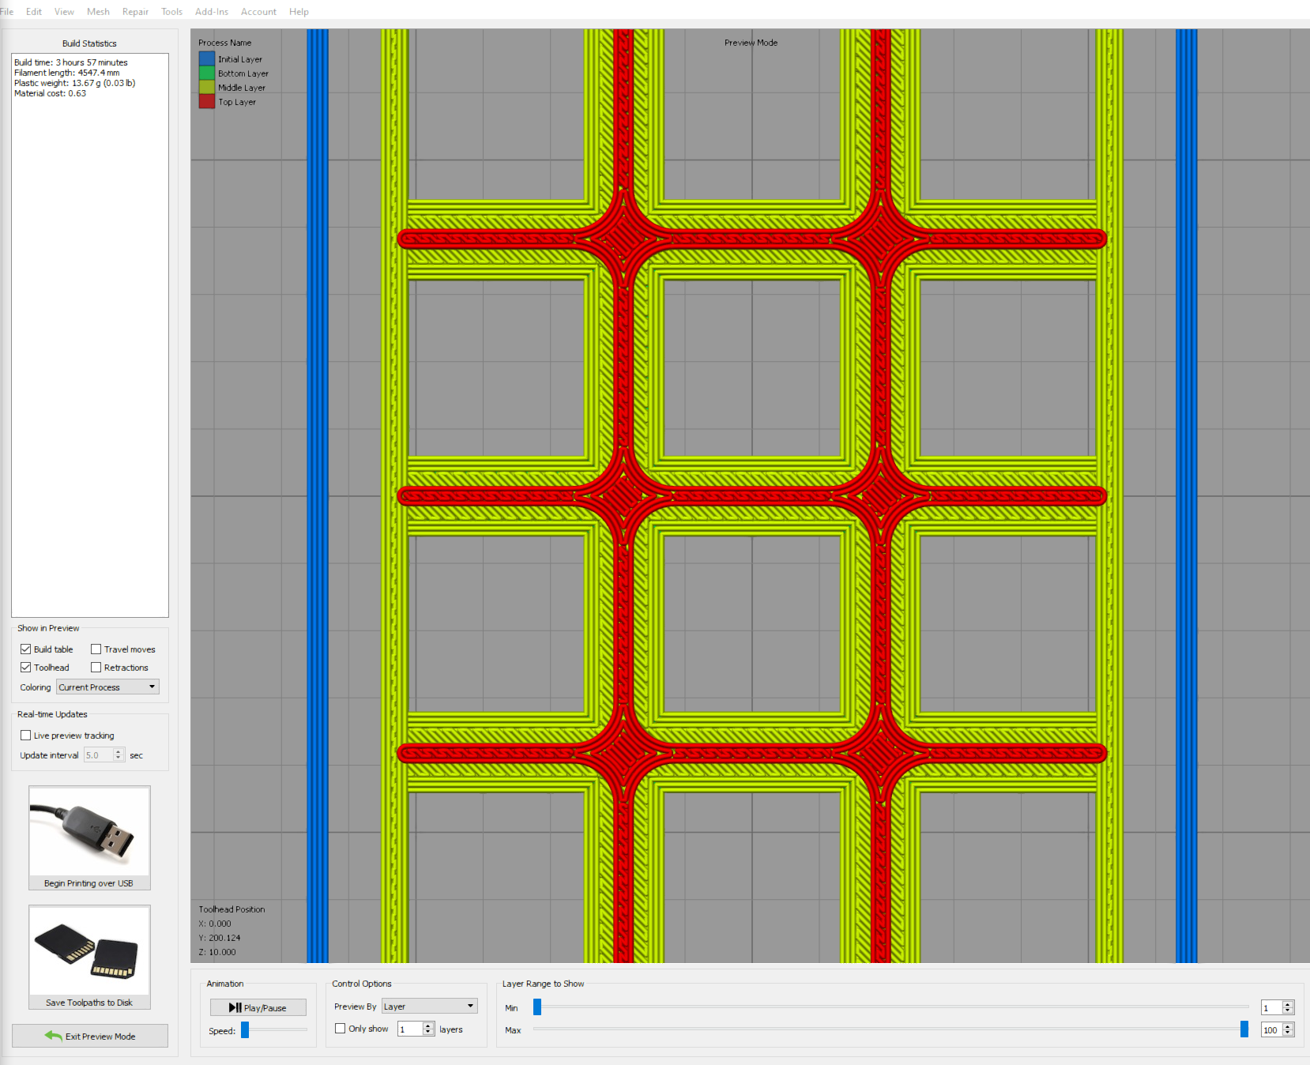Click the Play/Pause animation icon
The image size is (1310, 1065).
click(235, 1007)
